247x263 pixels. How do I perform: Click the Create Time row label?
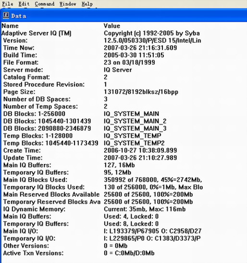click(x=22, y=150)
